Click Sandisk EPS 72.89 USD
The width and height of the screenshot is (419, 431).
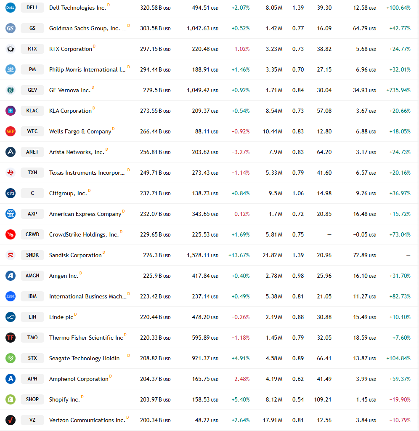(364, 255)
